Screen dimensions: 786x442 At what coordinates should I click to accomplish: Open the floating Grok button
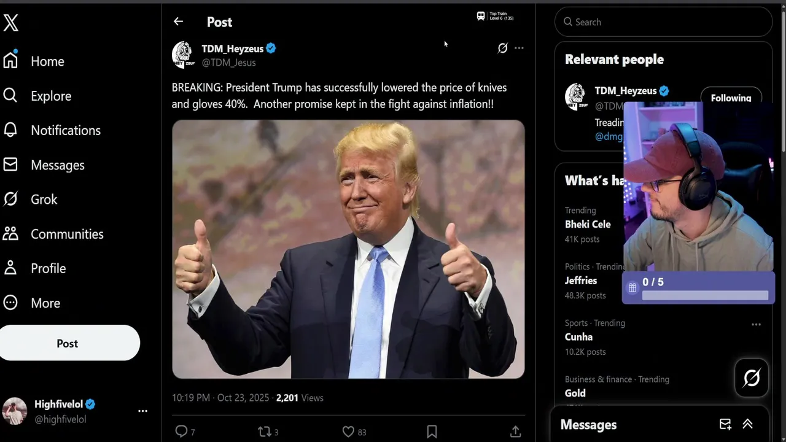(x=752, y=378)
